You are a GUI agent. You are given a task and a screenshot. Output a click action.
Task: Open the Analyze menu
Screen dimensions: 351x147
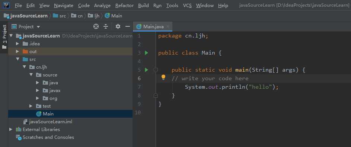[x=102, y=5]
